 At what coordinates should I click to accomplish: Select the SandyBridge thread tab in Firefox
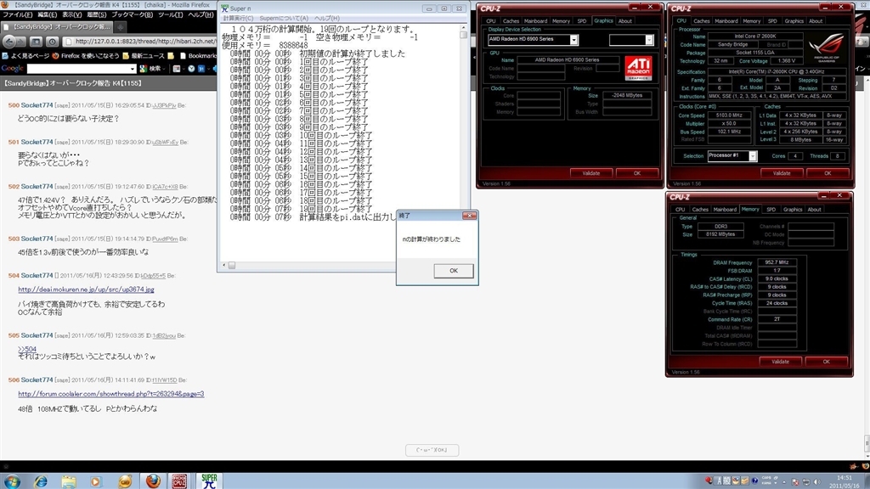tap(57, 26)
